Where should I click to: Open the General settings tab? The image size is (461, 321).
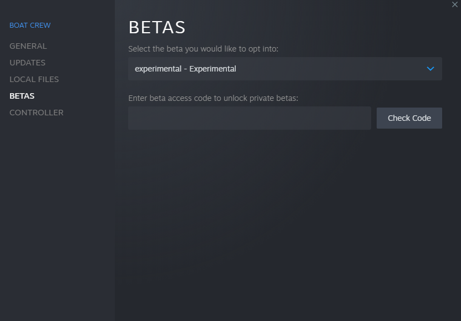[28, 46]
